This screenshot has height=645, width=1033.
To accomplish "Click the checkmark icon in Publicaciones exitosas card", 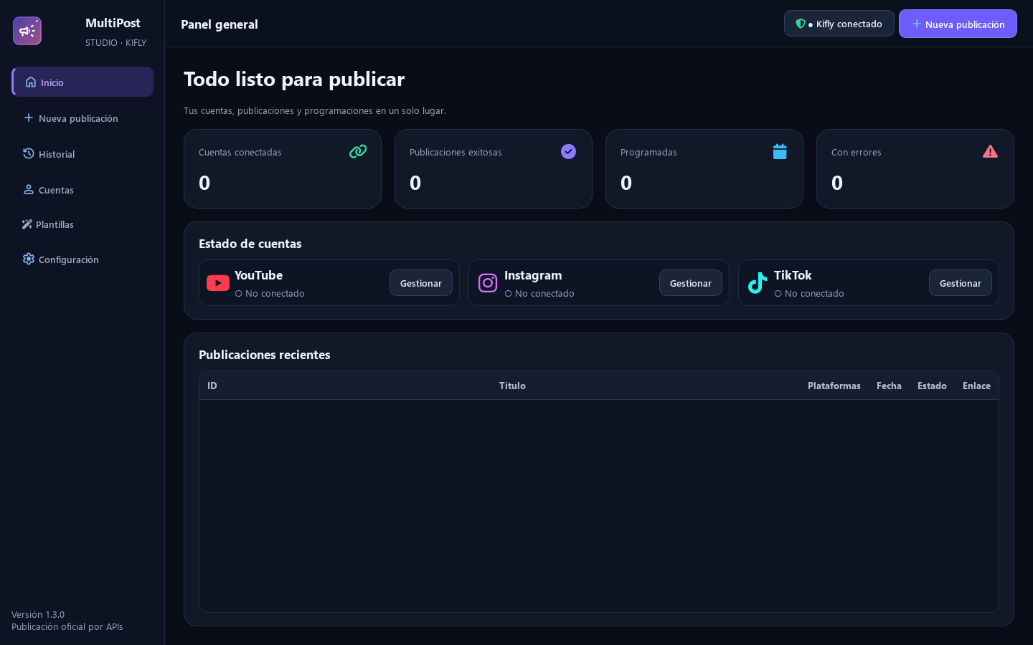I will click(568, 151).
